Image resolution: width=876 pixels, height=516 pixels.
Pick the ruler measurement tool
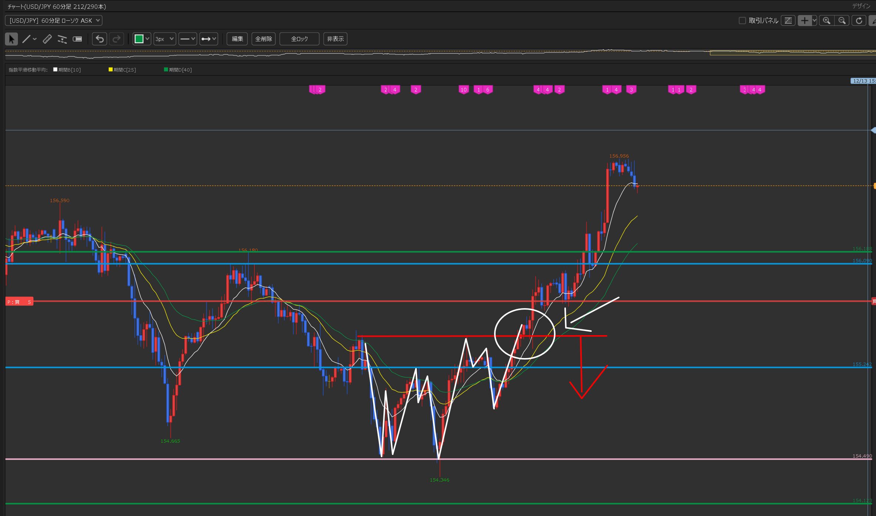coord(47,39)
